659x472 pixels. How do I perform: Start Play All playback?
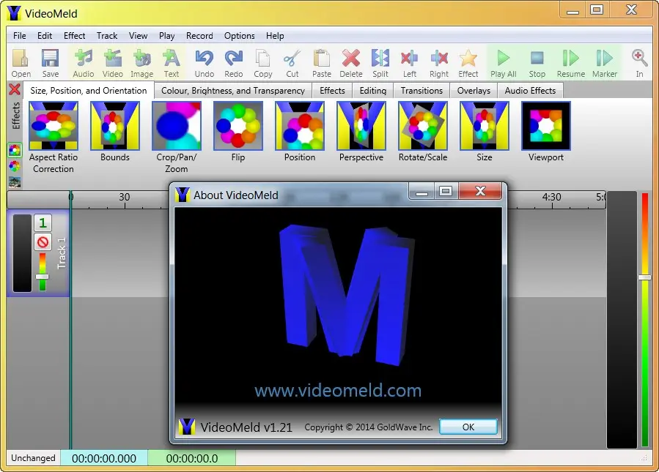(503, 63)
